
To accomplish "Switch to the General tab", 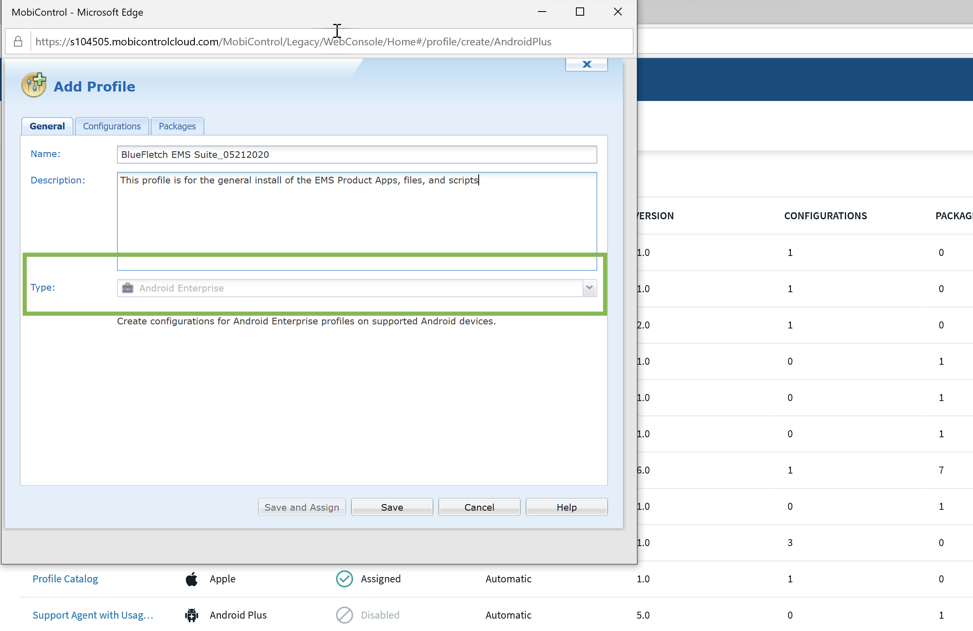I will 47,126.
